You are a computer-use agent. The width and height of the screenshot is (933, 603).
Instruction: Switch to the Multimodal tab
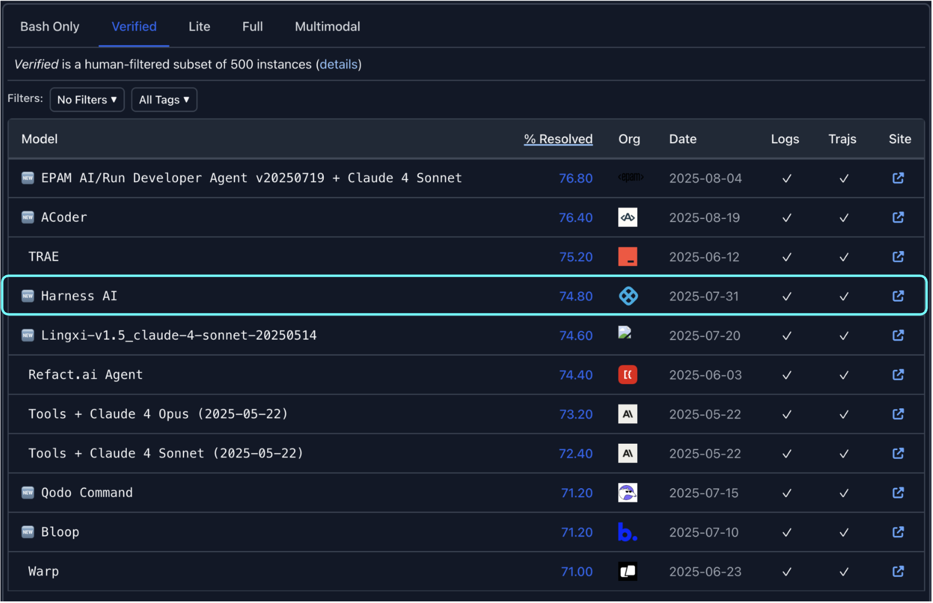[x=327, y=27]
